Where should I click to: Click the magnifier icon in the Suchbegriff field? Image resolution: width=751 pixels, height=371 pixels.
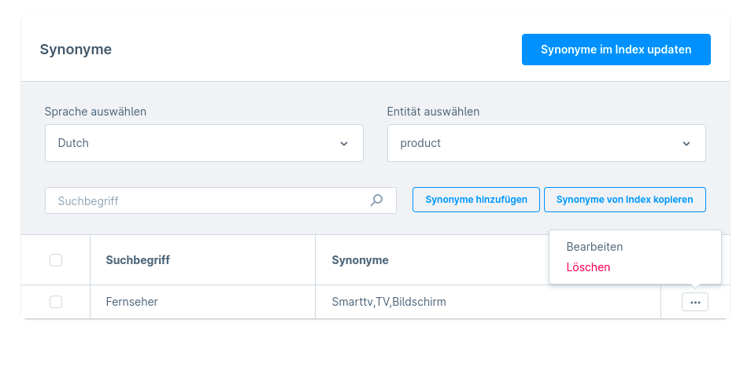point(376,200)
